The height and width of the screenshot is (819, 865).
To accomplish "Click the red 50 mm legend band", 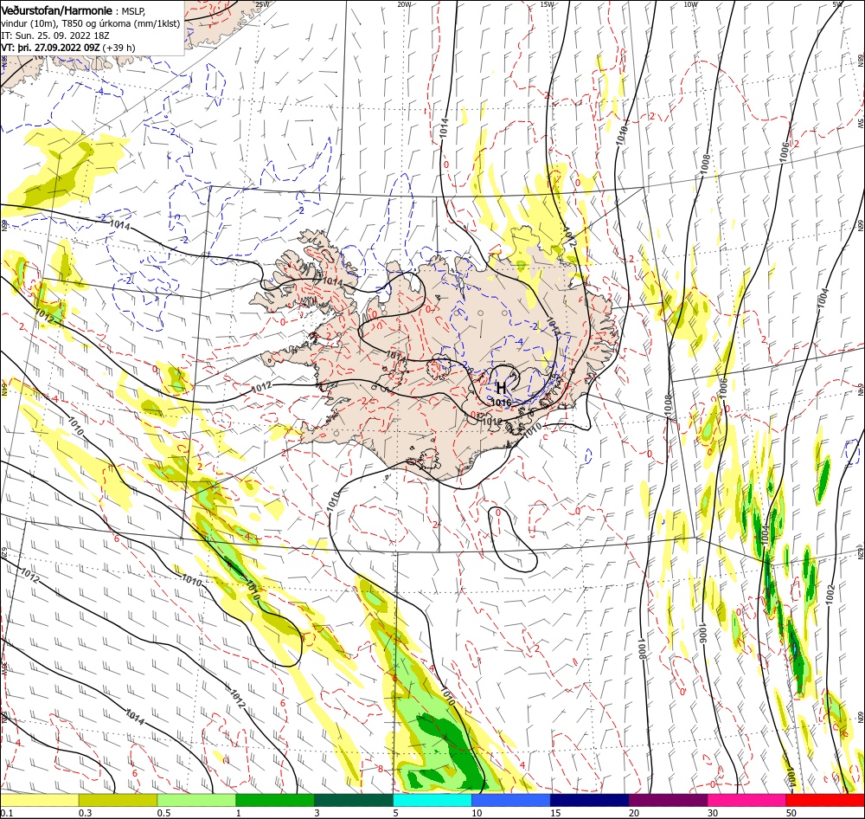I will coord(825,800).
